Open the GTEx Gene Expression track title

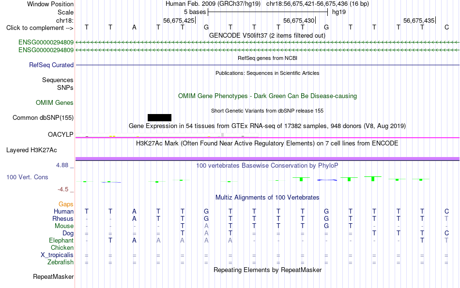point(267,126)
